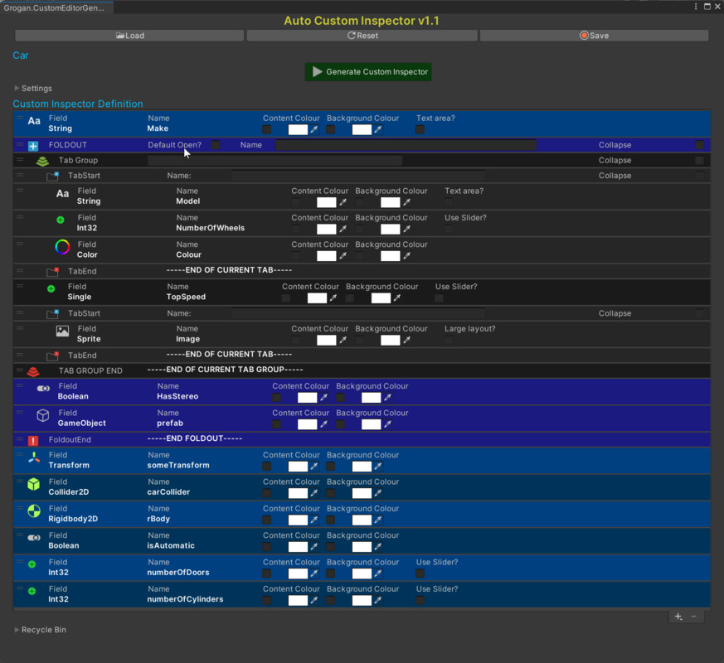The height and width of the screenshot is (663, 724).
Task: Click the green Rigidbody2D icon for rBody
Action: pos(34,513)
